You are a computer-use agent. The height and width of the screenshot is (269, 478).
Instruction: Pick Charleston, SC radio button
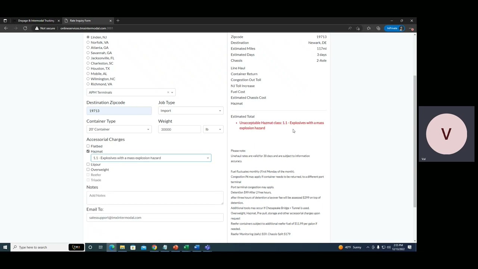pyautogui.click(x=88, y=63)
